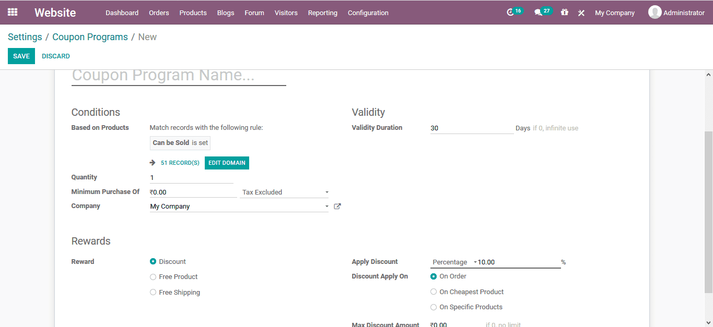The height and width of the screenshot is (327, 713).
Task: Open developer tools via the wrench icon
Action: pos(581,13)
